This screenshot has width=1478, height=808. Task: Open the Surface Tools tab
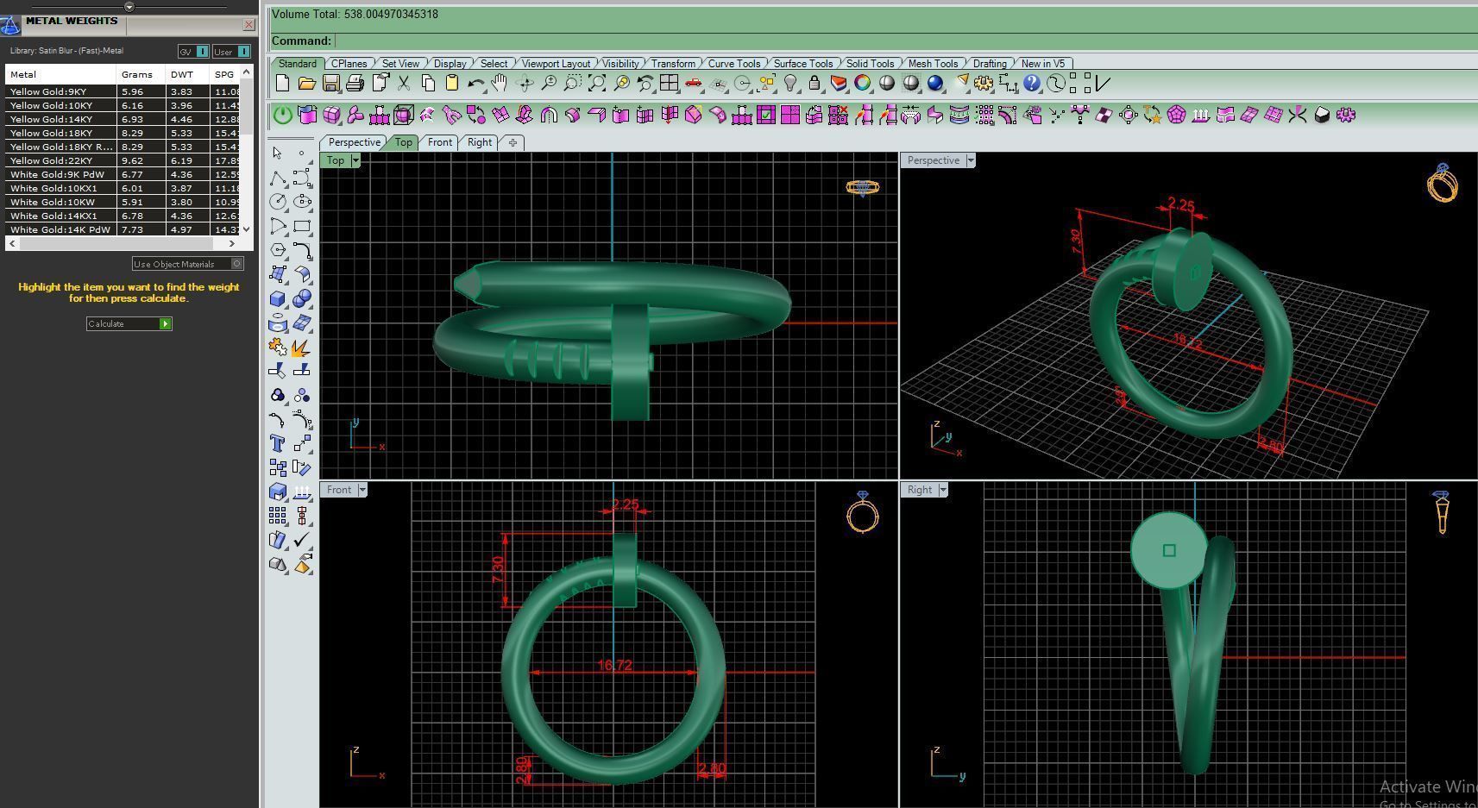coord(803,64)
